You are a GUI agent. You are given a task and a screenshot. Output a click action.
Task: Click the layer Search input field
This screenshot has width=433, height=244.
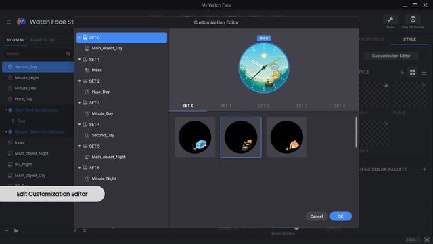coord(37,54)
